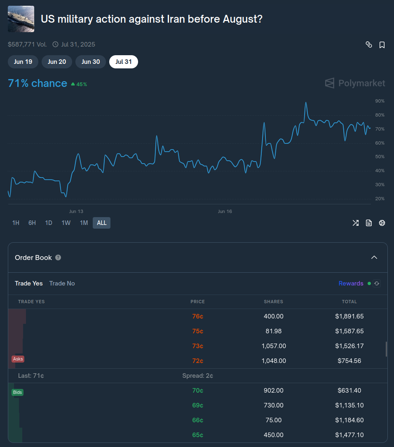
Task: Click the 76¢ ask price
Action: point(197,316)
